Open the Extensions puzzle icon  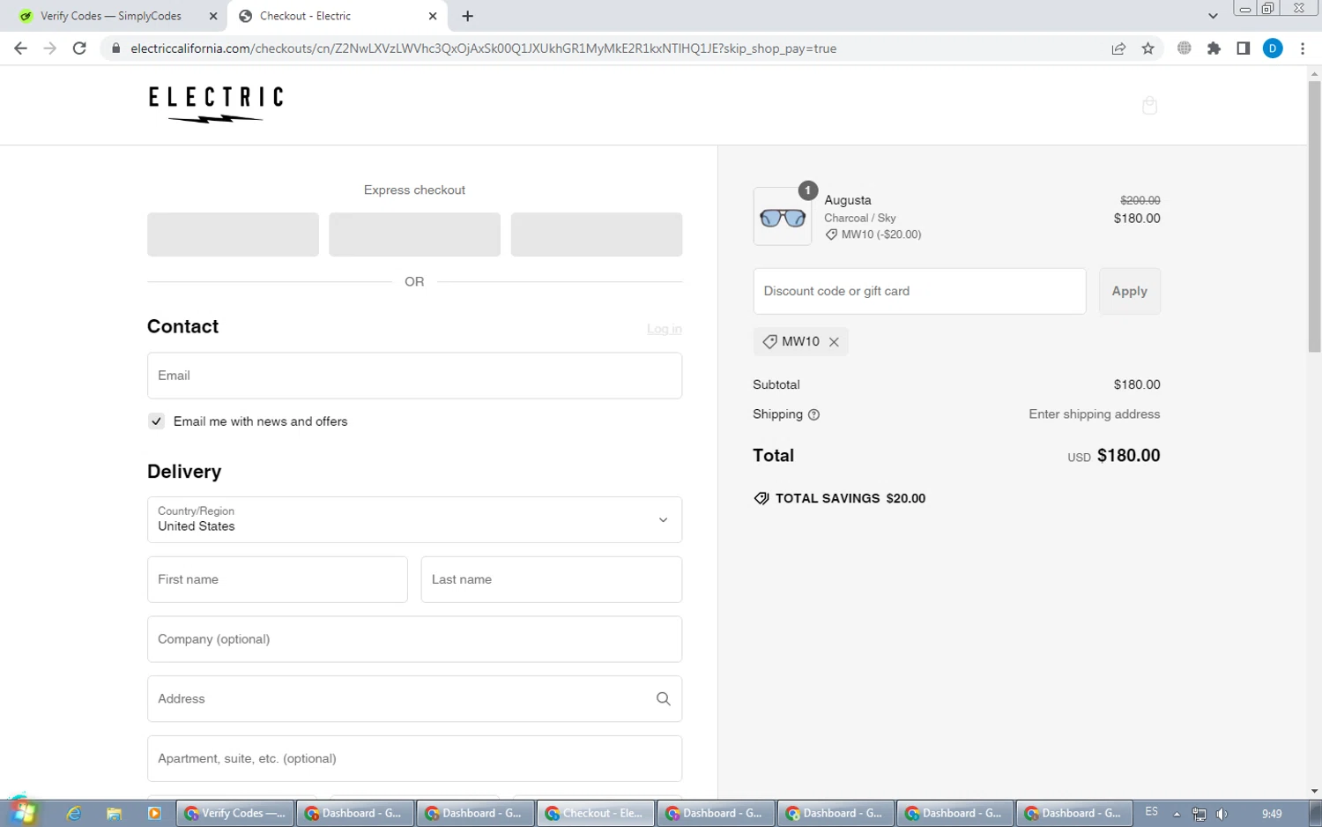click(1214, 48)
